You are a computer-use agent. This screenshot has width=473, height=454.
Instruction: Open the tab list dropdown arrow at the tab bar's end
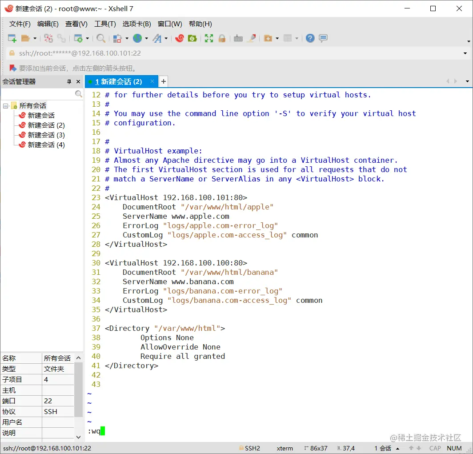[x=467, y=81]
